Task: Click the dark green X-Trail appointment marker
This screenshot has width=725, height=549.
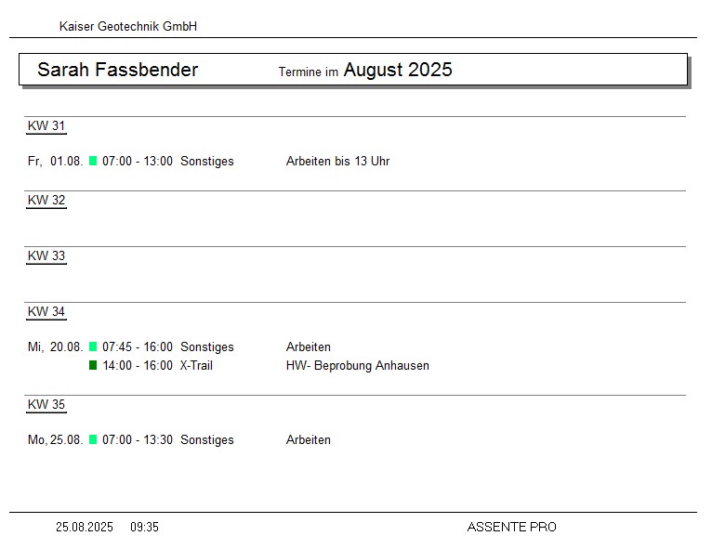Action: click(93, 365)
